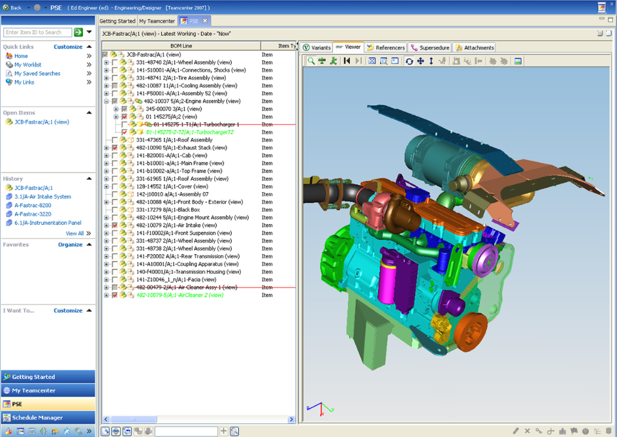Select the vertical up-down arrow zoom tool
Image resolution: width=617 pixels, height=437 pixels.
(x=432, y=61)
